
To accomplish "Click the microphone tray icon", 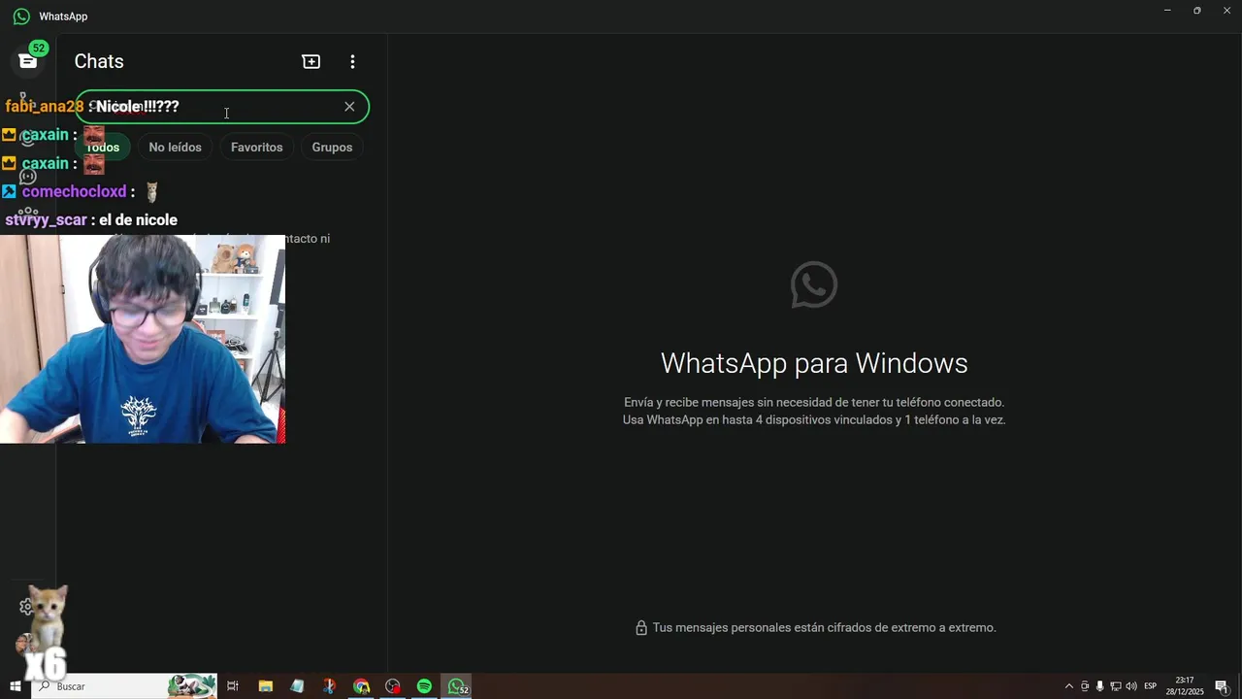I will pyautogui.click(x=1100, y=686).
